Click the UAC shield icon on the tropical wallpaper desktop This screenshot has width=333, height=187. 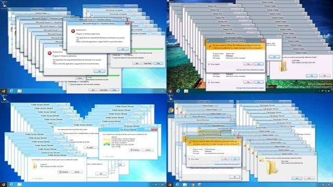209,46
